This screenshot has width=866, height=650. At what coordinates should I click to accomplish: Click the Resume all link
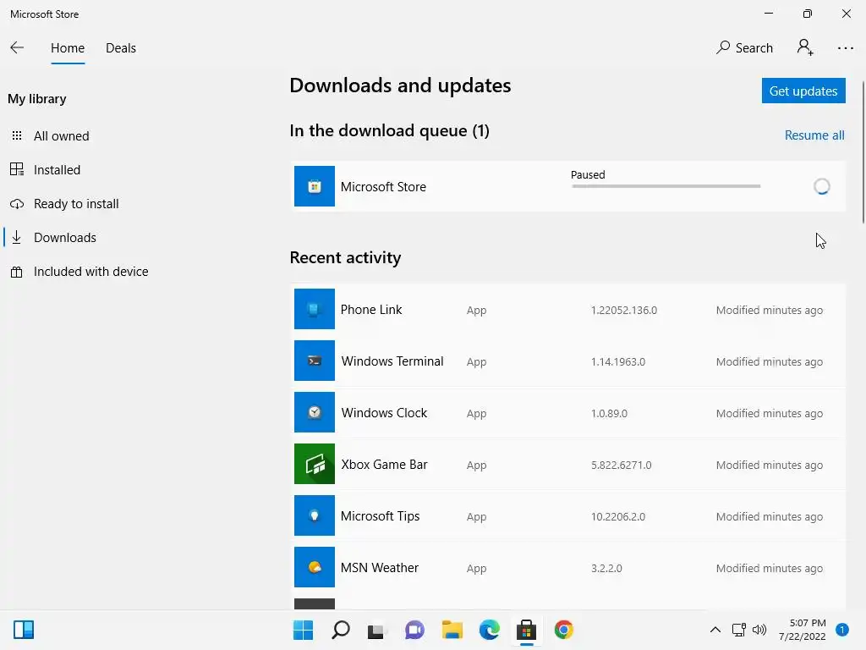pyautogui.click(x=814, y=135)
